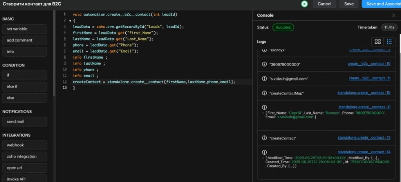Collapse code block at line 2

click(x=70, y=21)
